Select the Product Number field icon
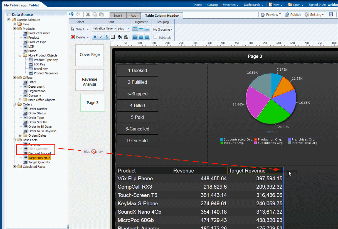 [25, 33]
